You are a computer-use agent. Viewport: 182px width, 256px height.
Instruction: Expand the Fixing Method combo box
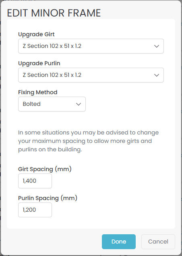click(x=52, y=104)
